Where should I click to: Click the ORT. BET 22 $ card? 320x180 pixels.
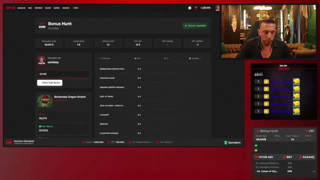point(138,43)
